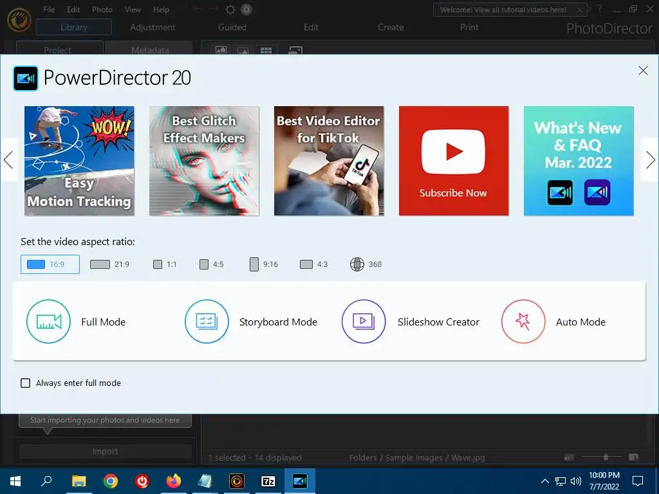Show previous banner with left arrow

[8, 160]
